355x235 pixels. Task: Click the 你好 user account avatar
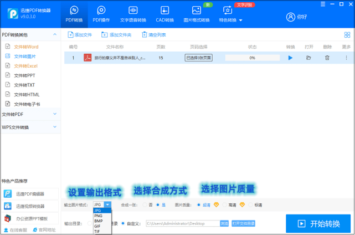tap(290, 17)
